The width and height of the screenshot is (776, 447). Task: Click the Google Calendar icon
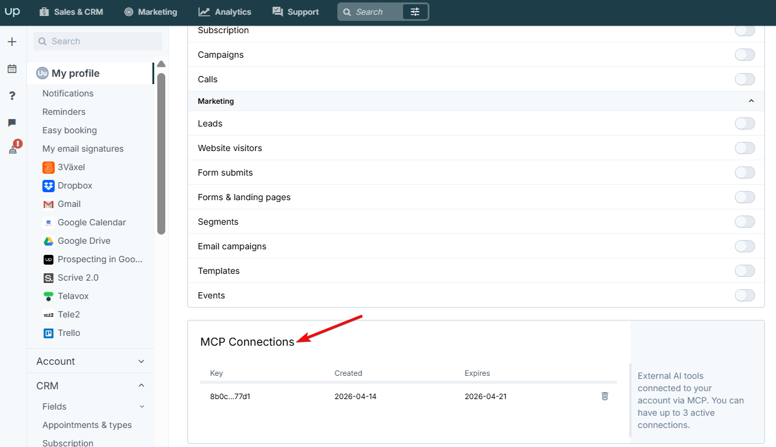pos(49,222)
